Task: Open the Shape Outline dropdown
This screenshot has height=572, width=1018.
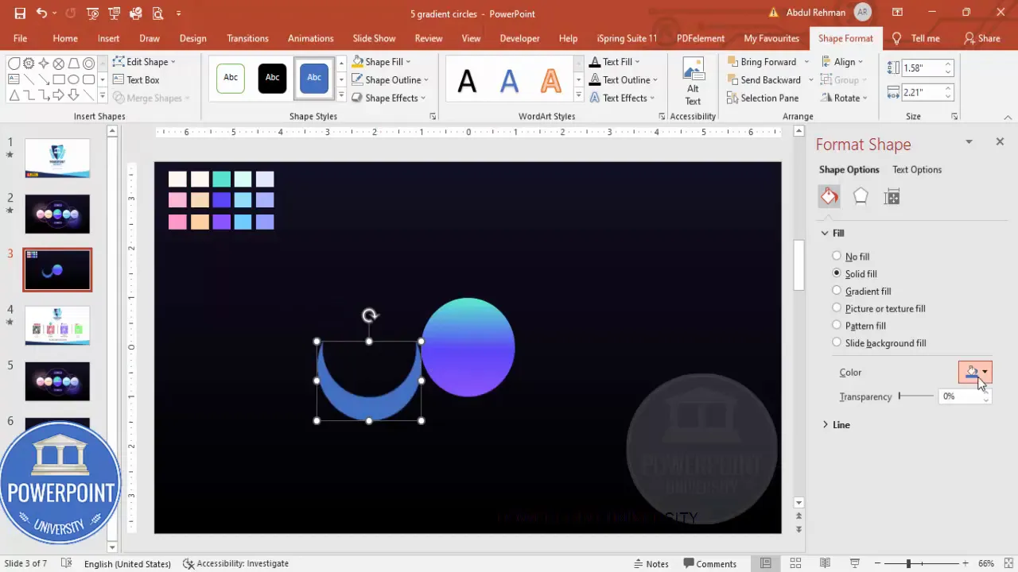Action: click(390, 79)
